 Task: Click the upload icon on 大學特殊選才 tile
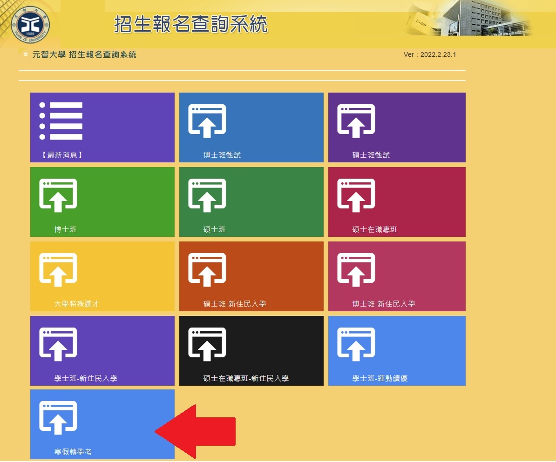click(58, 269)
